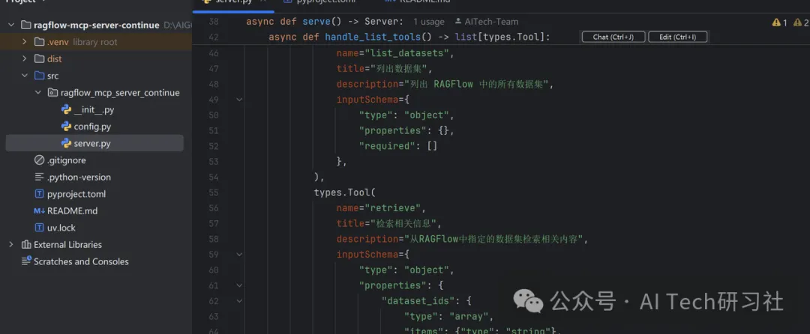Expand the .venv library root folder

coord(24,42)
